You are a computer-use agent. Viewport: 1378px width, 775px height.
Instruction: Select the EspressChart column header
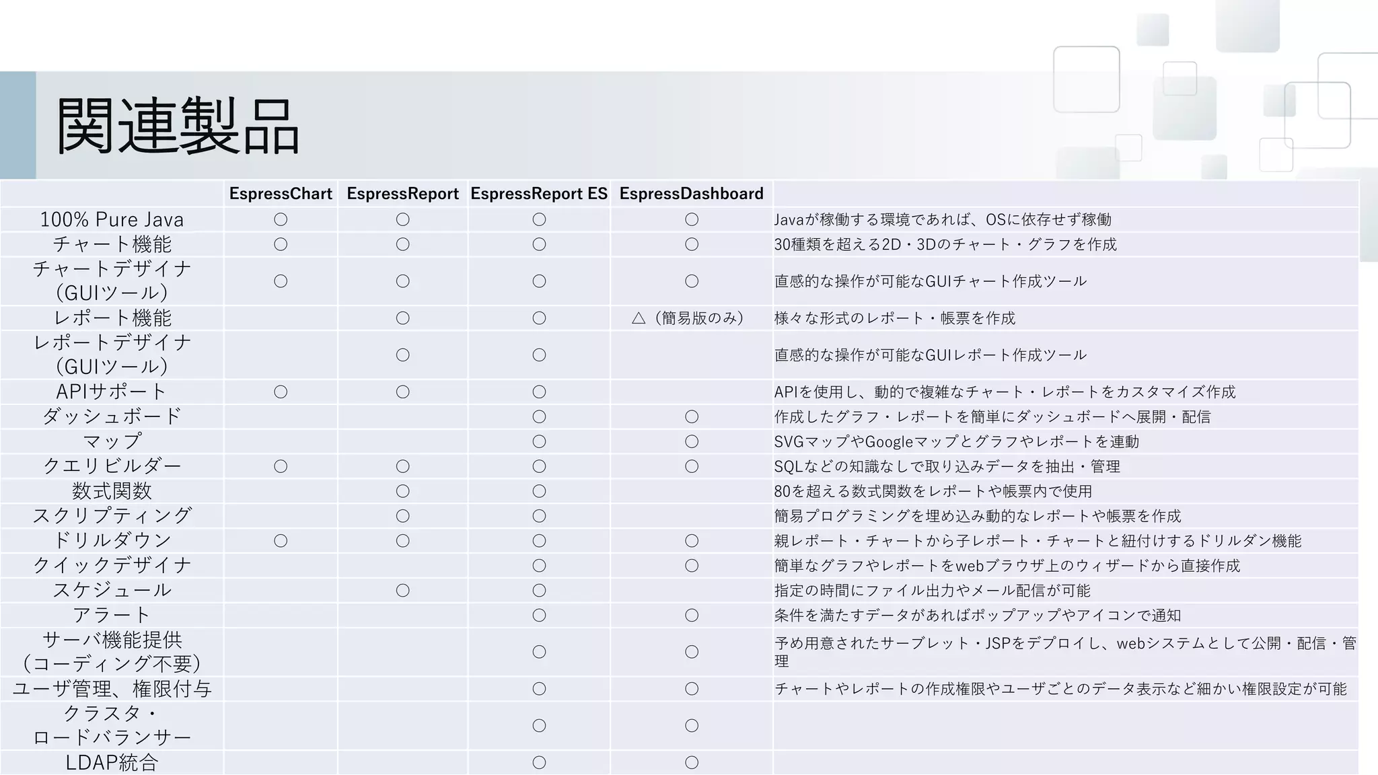(281, 194)
